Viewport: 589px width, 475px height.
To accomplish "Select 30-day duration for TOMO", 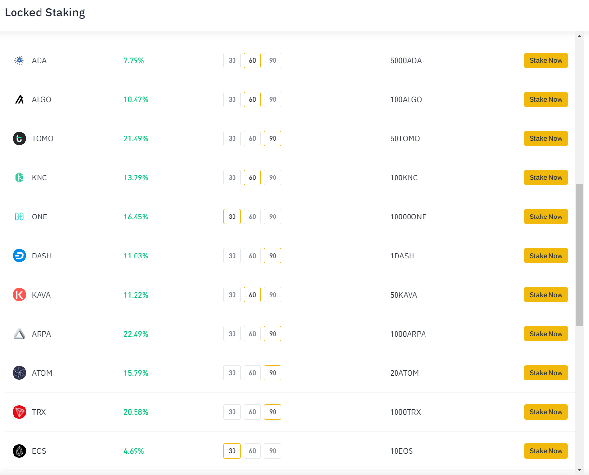I will tap(232, 138).
